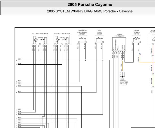Select the Evaporator Temperature Sensor resistor symbol
The height and width of the screenshot is (128, 155).
coord(82,38)
